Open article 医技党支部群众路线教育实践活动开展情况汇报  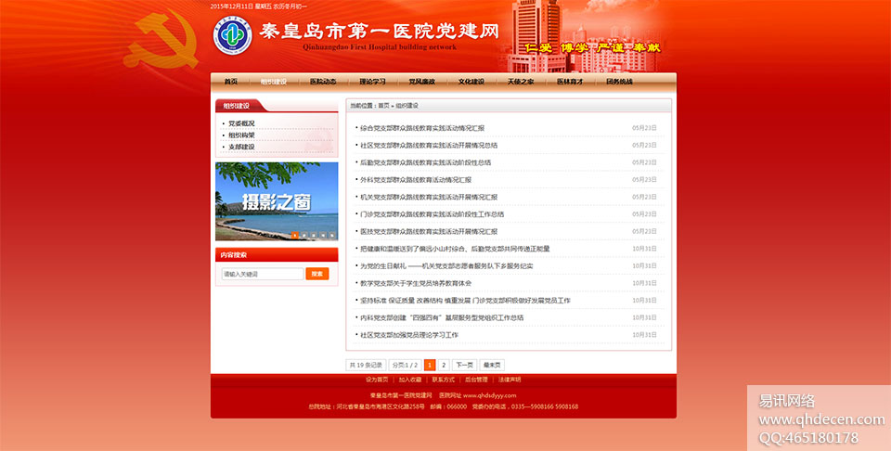click(x=429, y=232)
